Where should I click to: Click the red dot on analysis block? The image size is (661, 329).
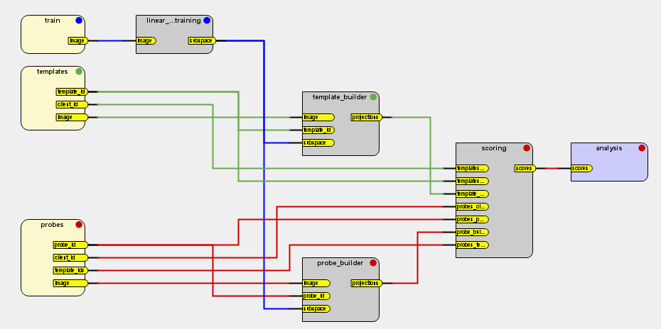tap(642, 148)
